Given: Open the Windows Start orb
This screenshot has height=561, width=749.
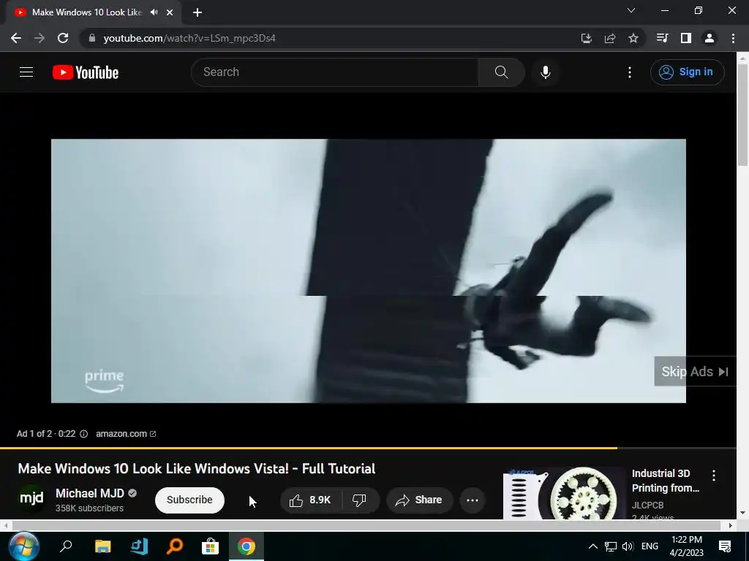Looking at the screenshot, I should (24, 546).
